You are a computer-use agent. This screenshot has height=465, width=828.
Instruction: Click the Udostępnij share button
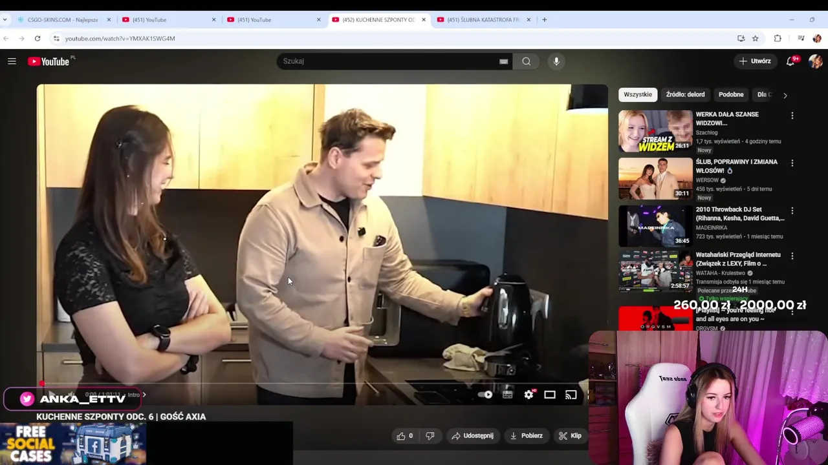click(x=472, y=436)
